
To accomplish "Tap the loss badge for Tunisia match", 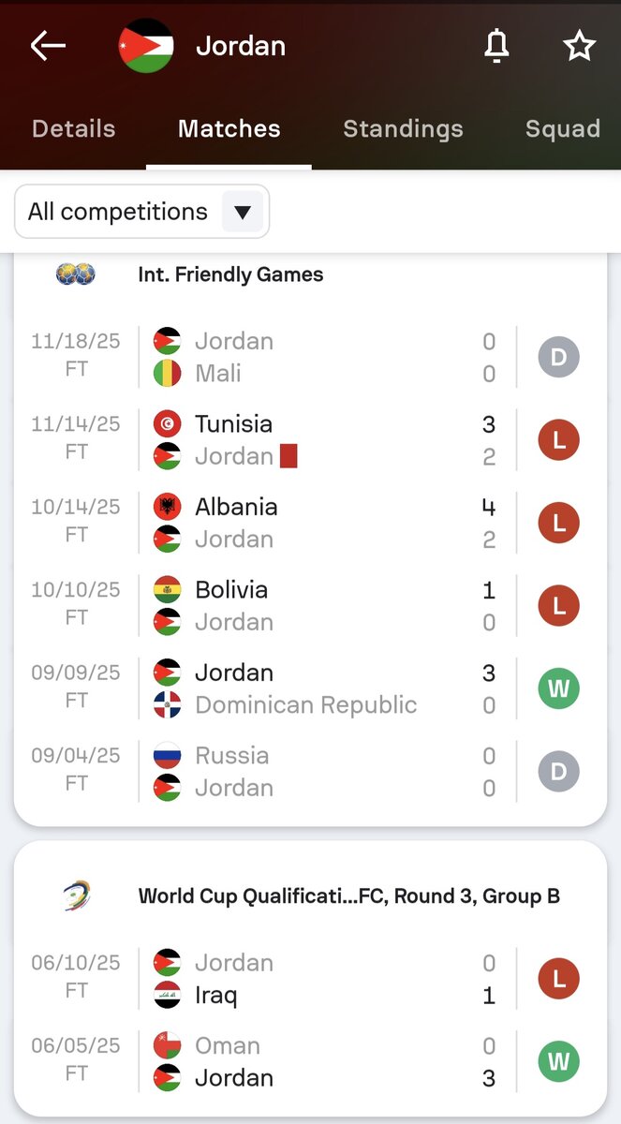I will 558,439.
